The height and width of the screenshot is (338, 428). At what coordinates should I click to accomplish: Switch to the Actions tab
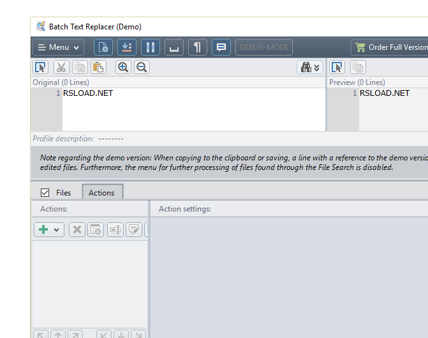coord(103,192)
